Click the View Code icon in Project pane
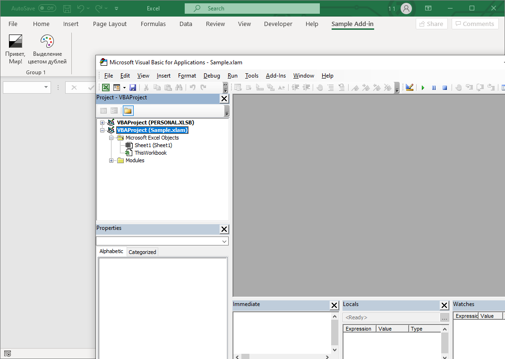The height and width of the screenshot is (359, 505). (103, 111)
